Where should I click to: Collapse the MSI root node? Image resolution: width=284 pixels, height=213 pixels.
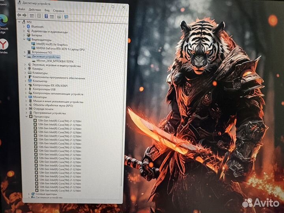tap(19, 22)
